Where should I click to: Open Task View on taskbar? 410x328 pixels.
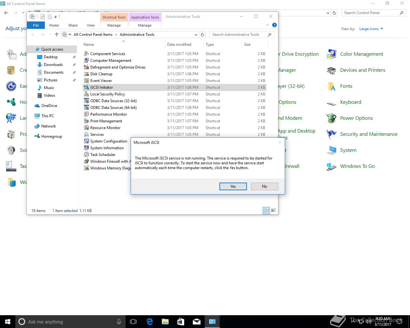133,322
